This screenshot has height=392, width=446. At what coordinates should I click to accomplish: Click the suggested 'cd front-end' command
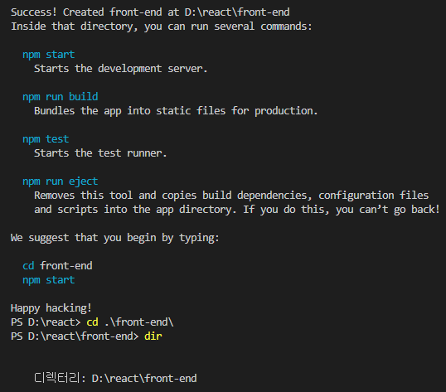click(57, 266)
